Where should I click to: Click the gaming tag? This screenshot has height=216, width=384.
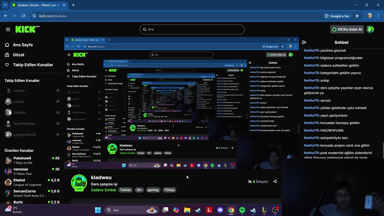[153, 190]
